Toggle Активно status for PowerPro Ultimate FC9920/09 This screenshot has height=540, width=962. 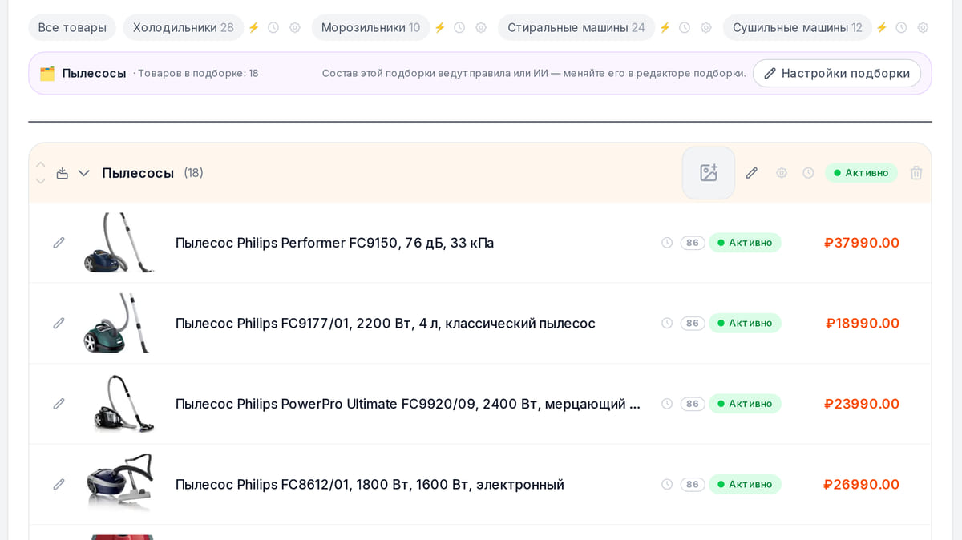coord(745,404)
